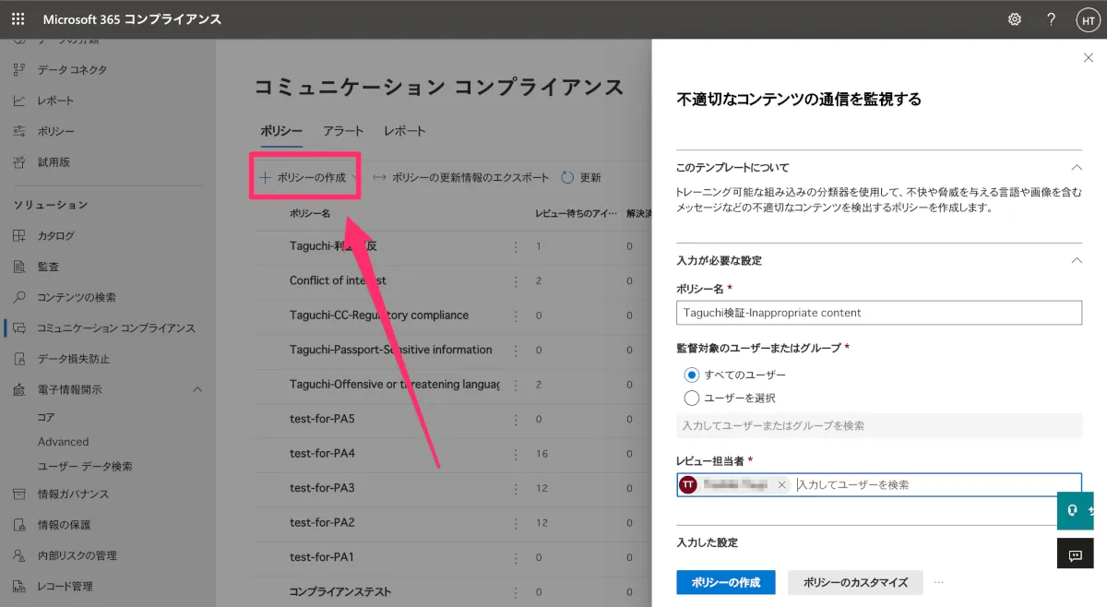
Task: Switch to the ポリシー tab
Action: coord(281,131)
